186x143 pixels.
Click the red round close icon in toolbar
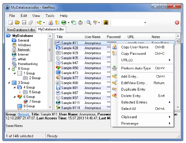177,22
